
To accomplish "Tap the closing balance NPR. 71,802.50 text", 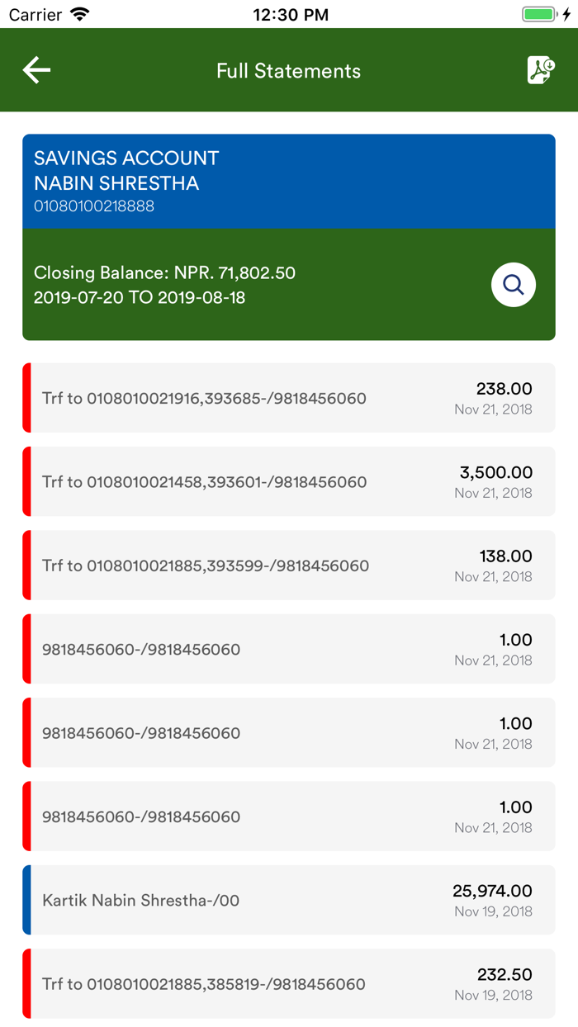I will 164,272.
